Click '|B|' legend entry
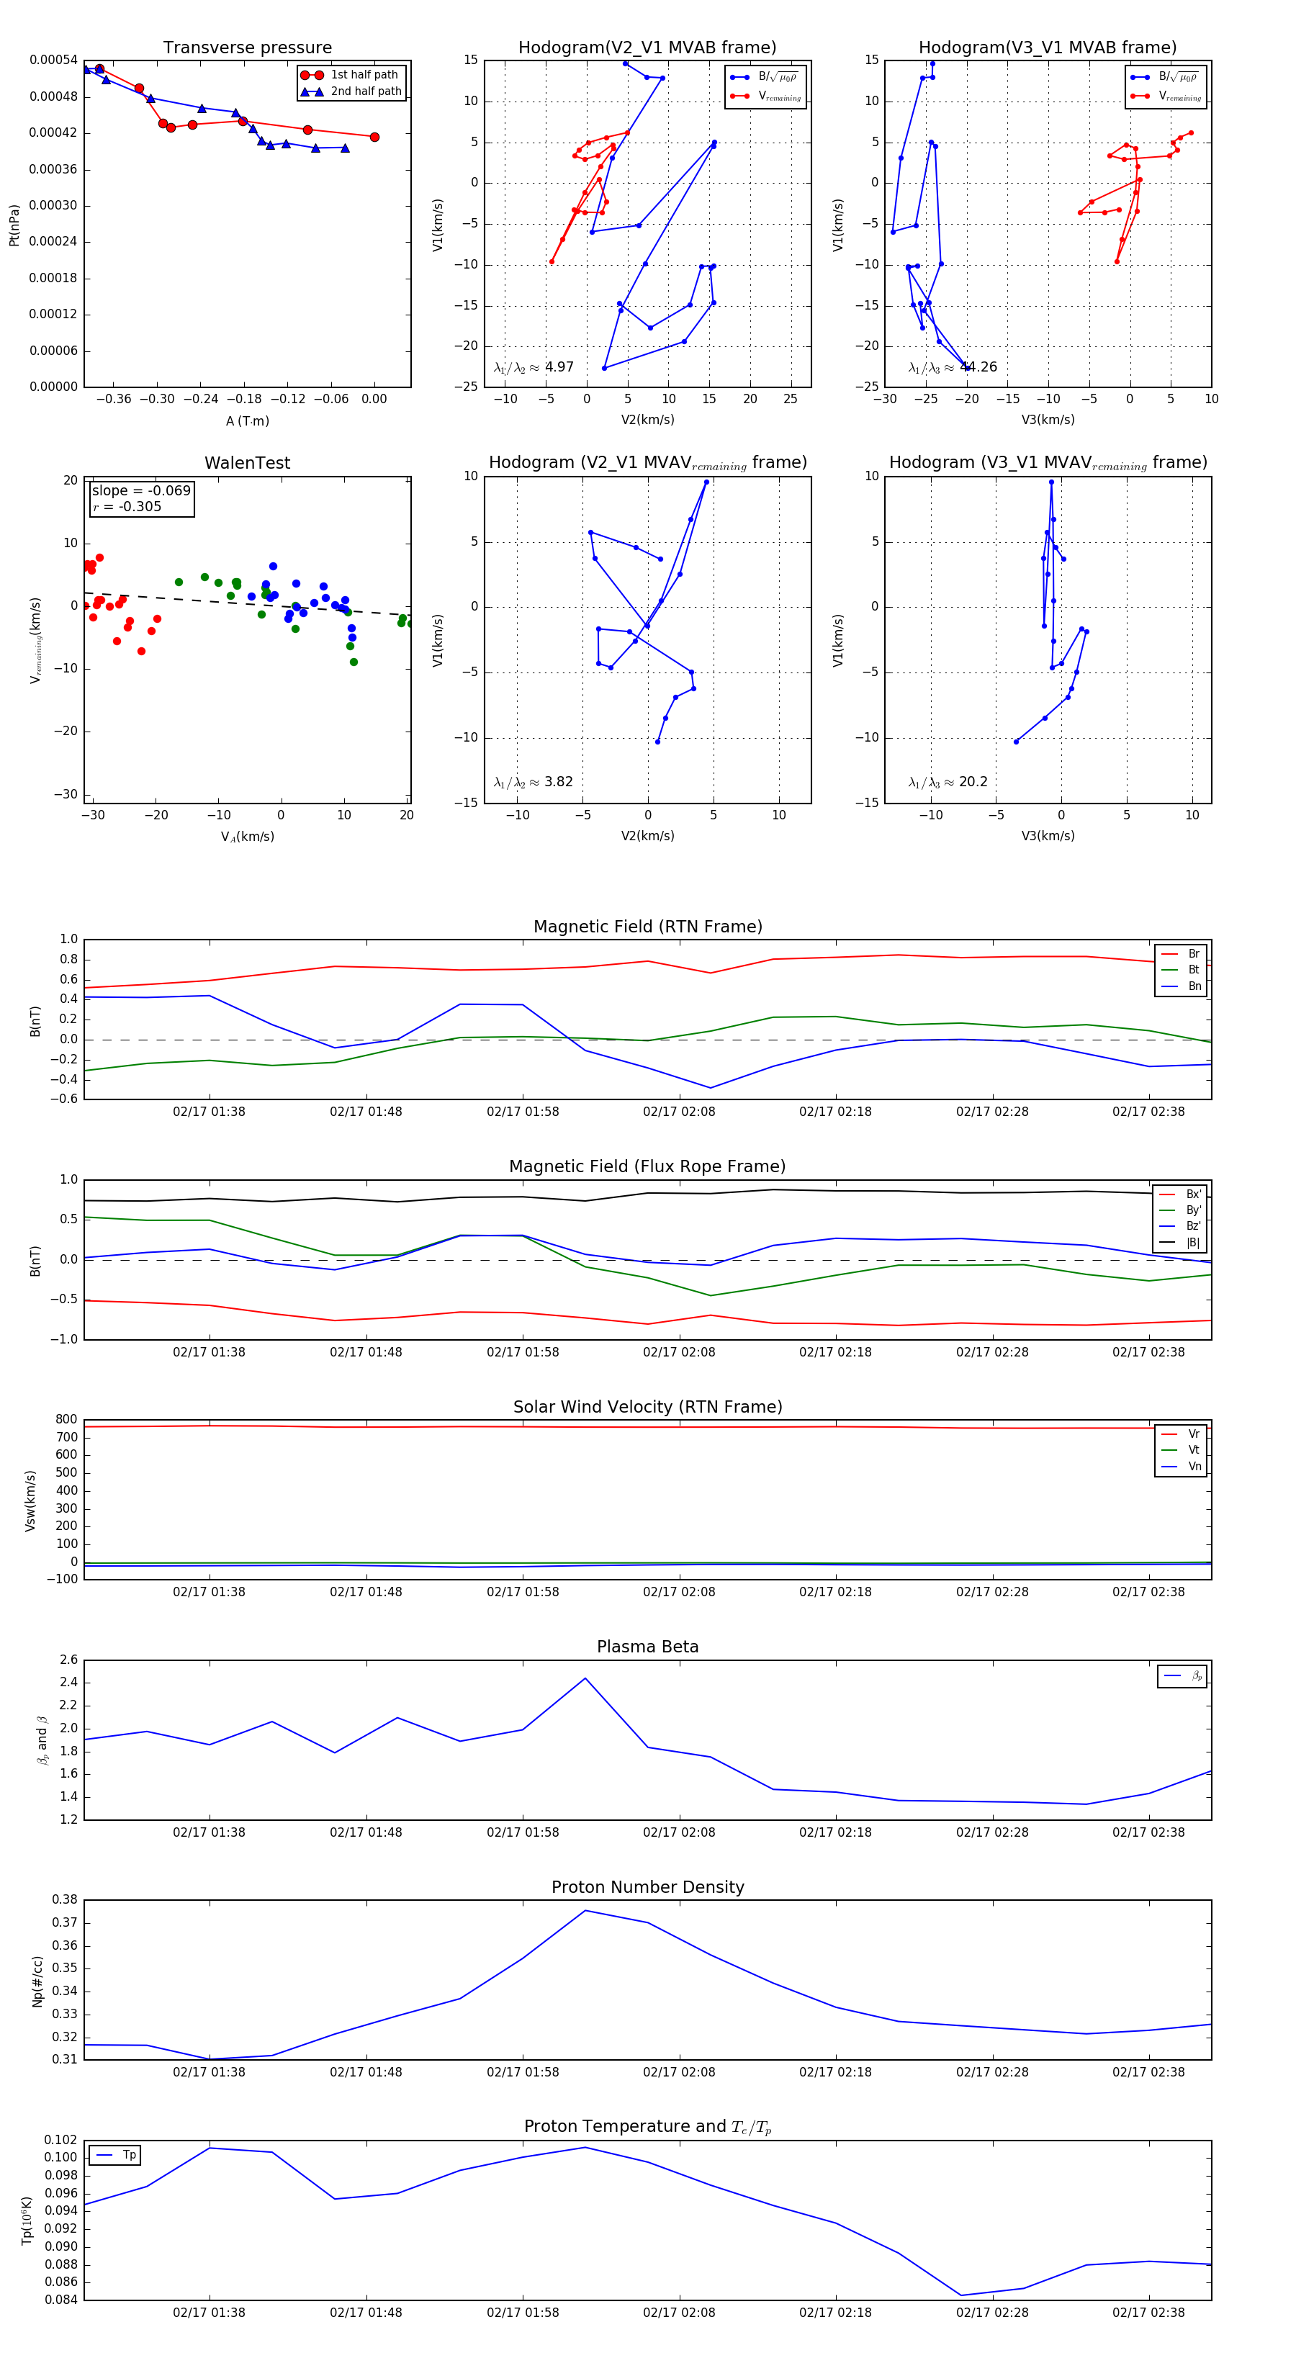The height and width of the screenshot is (2376, 1296). [1181, 1243]
